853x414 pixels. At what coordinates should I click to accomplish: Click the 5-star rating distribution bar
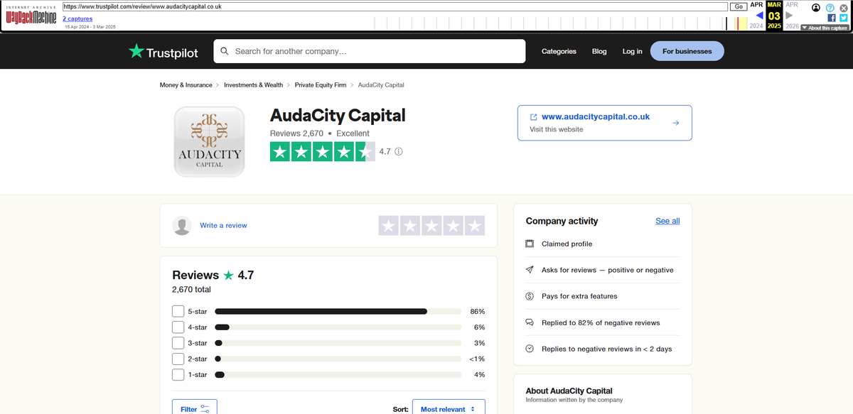click(338, 312)
